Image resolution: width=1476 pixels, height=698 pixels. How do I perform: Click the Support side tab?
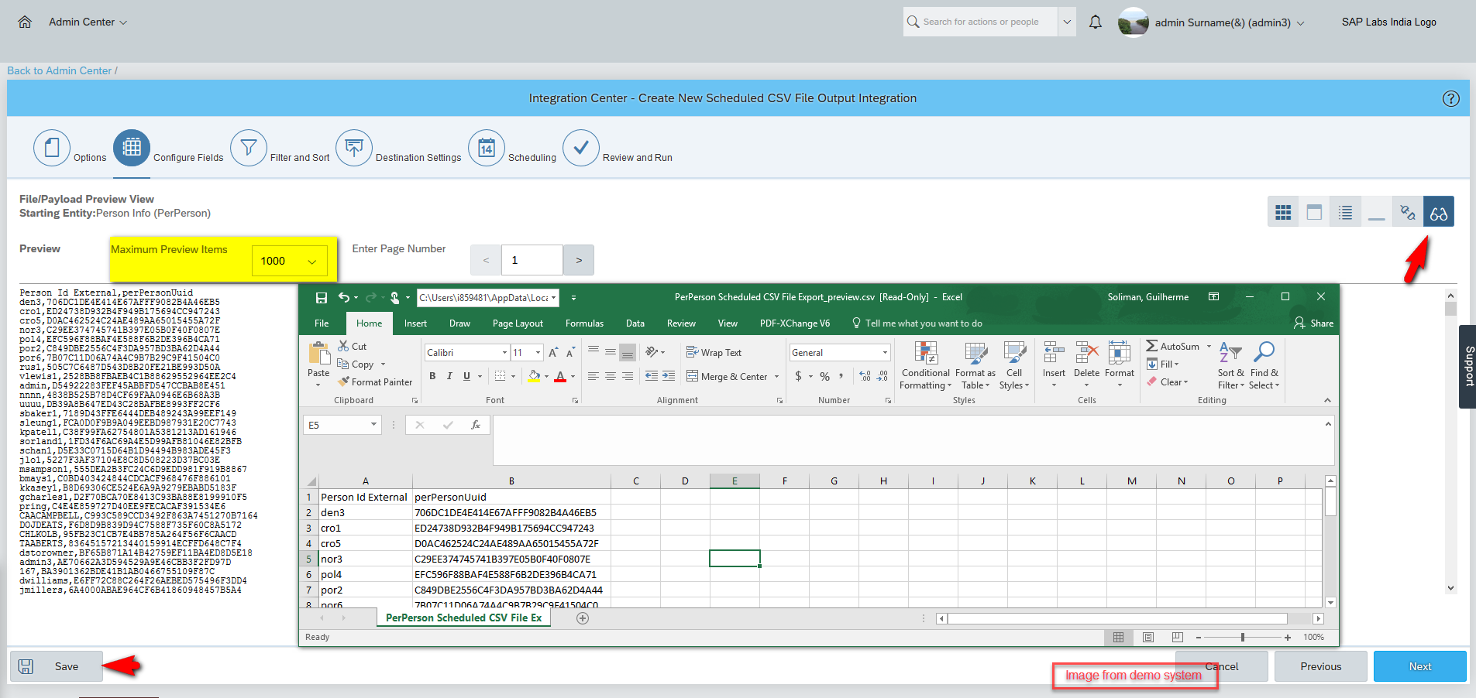click(x=1468, y=366)
